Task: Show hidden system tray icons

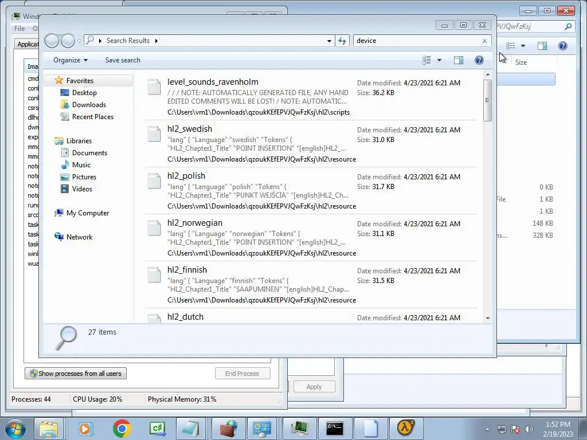Action: tap(487, 429)
